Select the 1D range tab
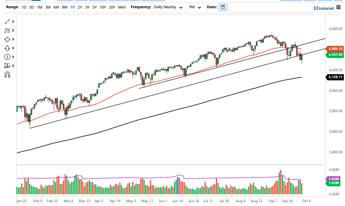 pyautogui.click(x=24, y=7)
